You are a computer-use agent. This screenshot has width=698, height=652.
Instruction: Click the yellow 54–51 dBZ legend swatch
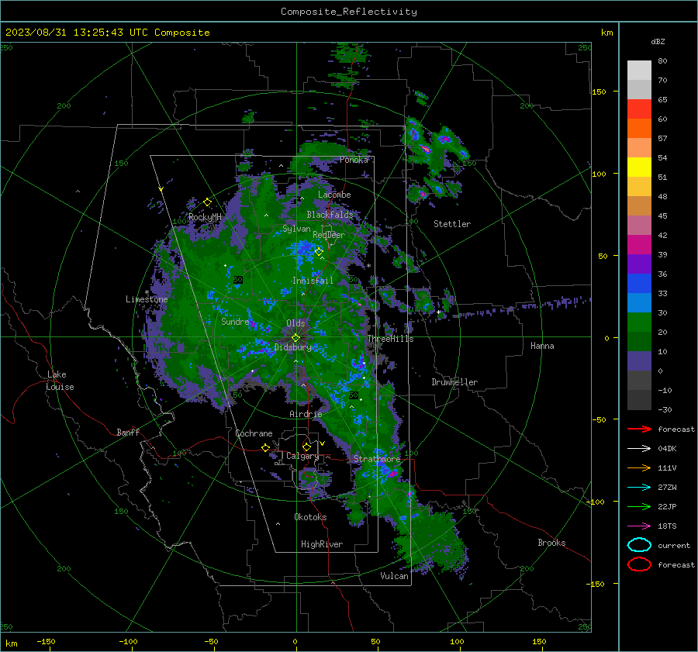point(639,167)
